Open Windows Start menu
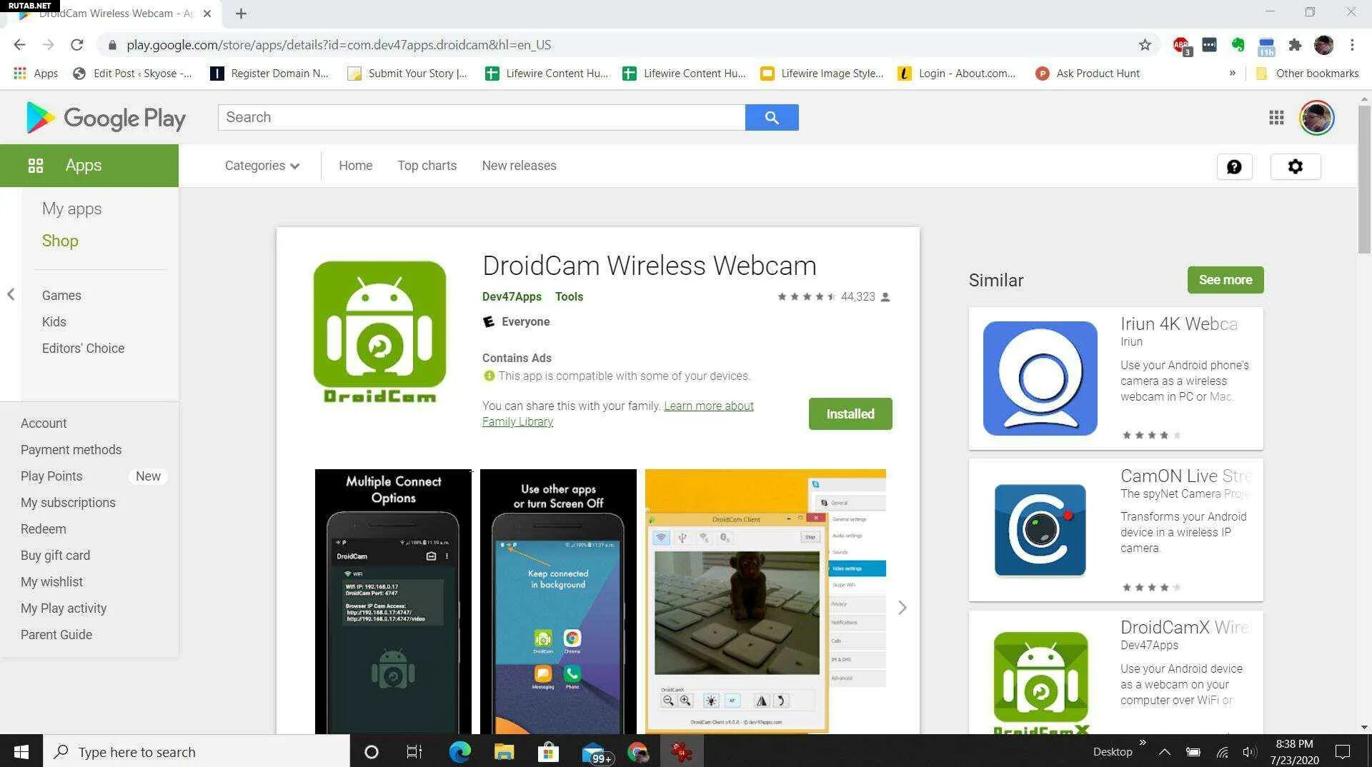Screen dimensions: 1372x767 pos(21,751)
